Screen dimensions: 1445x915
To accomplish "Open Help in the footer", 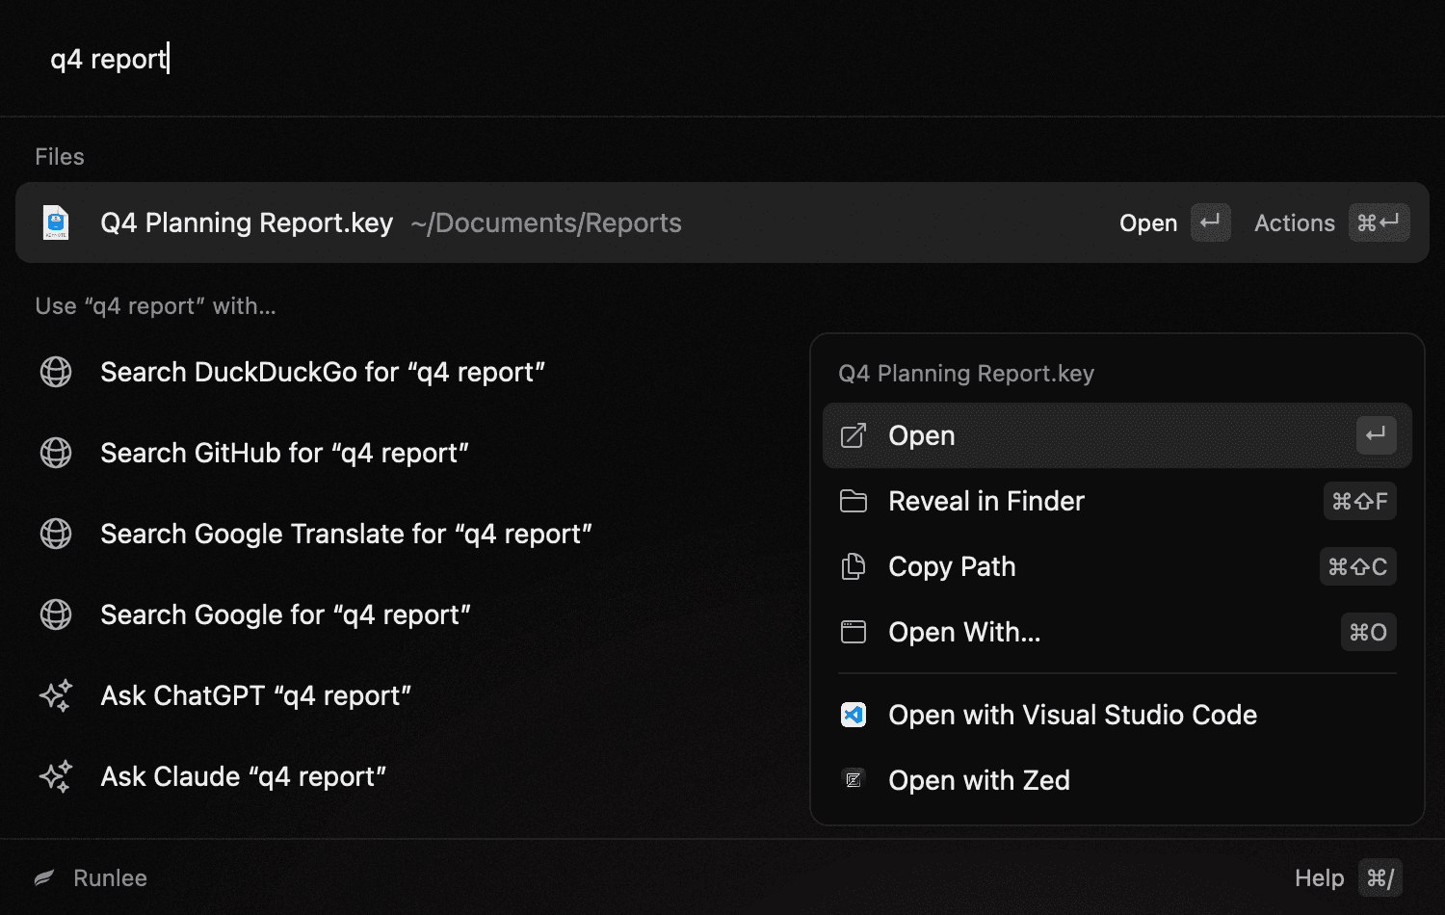I will [1319, 878].
